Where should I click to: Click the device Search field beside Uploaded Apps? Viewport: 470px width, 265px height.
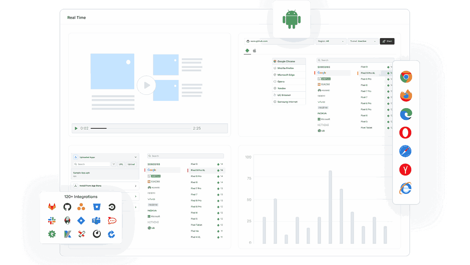pos(185,156)
